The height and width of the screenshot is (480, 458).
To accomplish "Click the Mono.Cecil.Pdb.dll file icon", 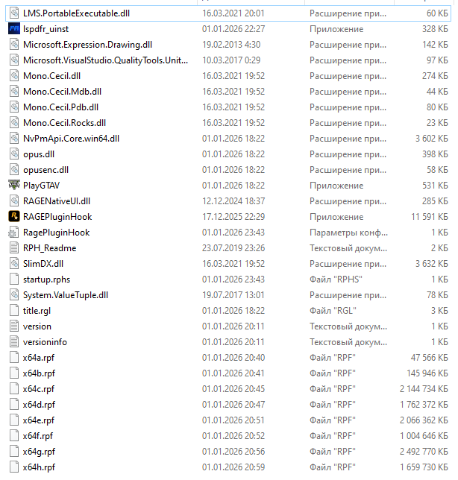I will click(x=14, y=107).
